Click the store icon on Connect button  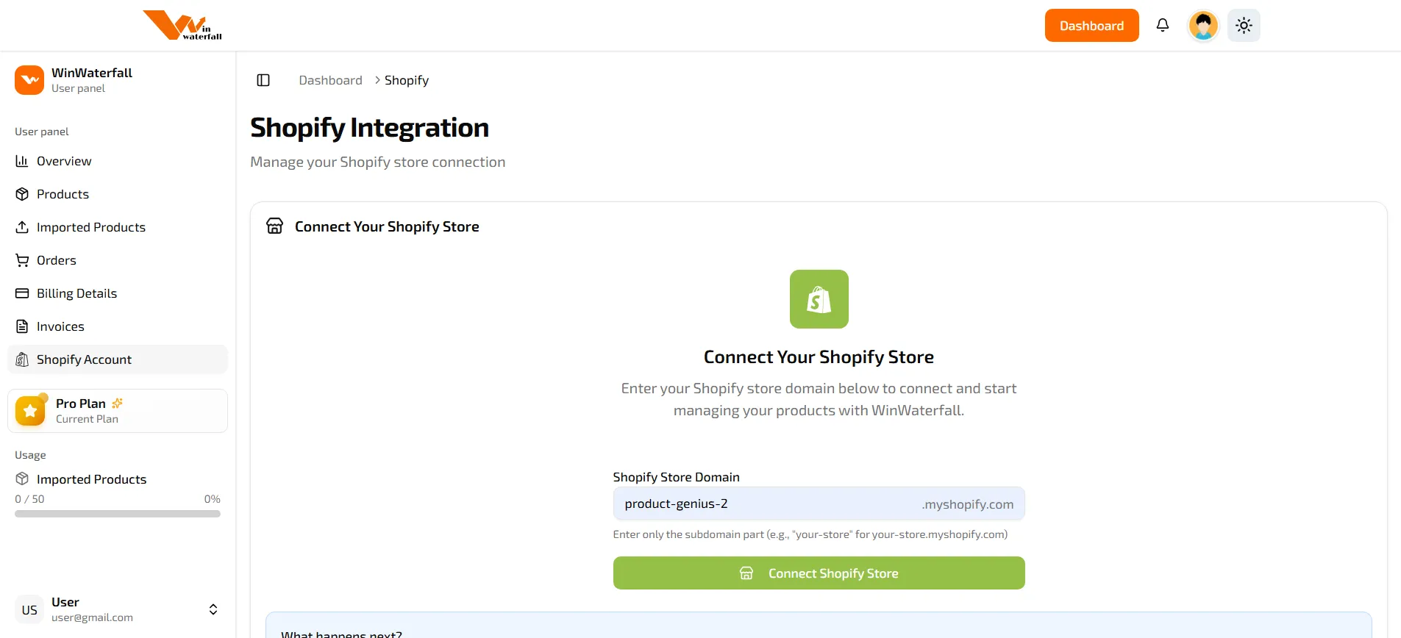coord(746,573)
